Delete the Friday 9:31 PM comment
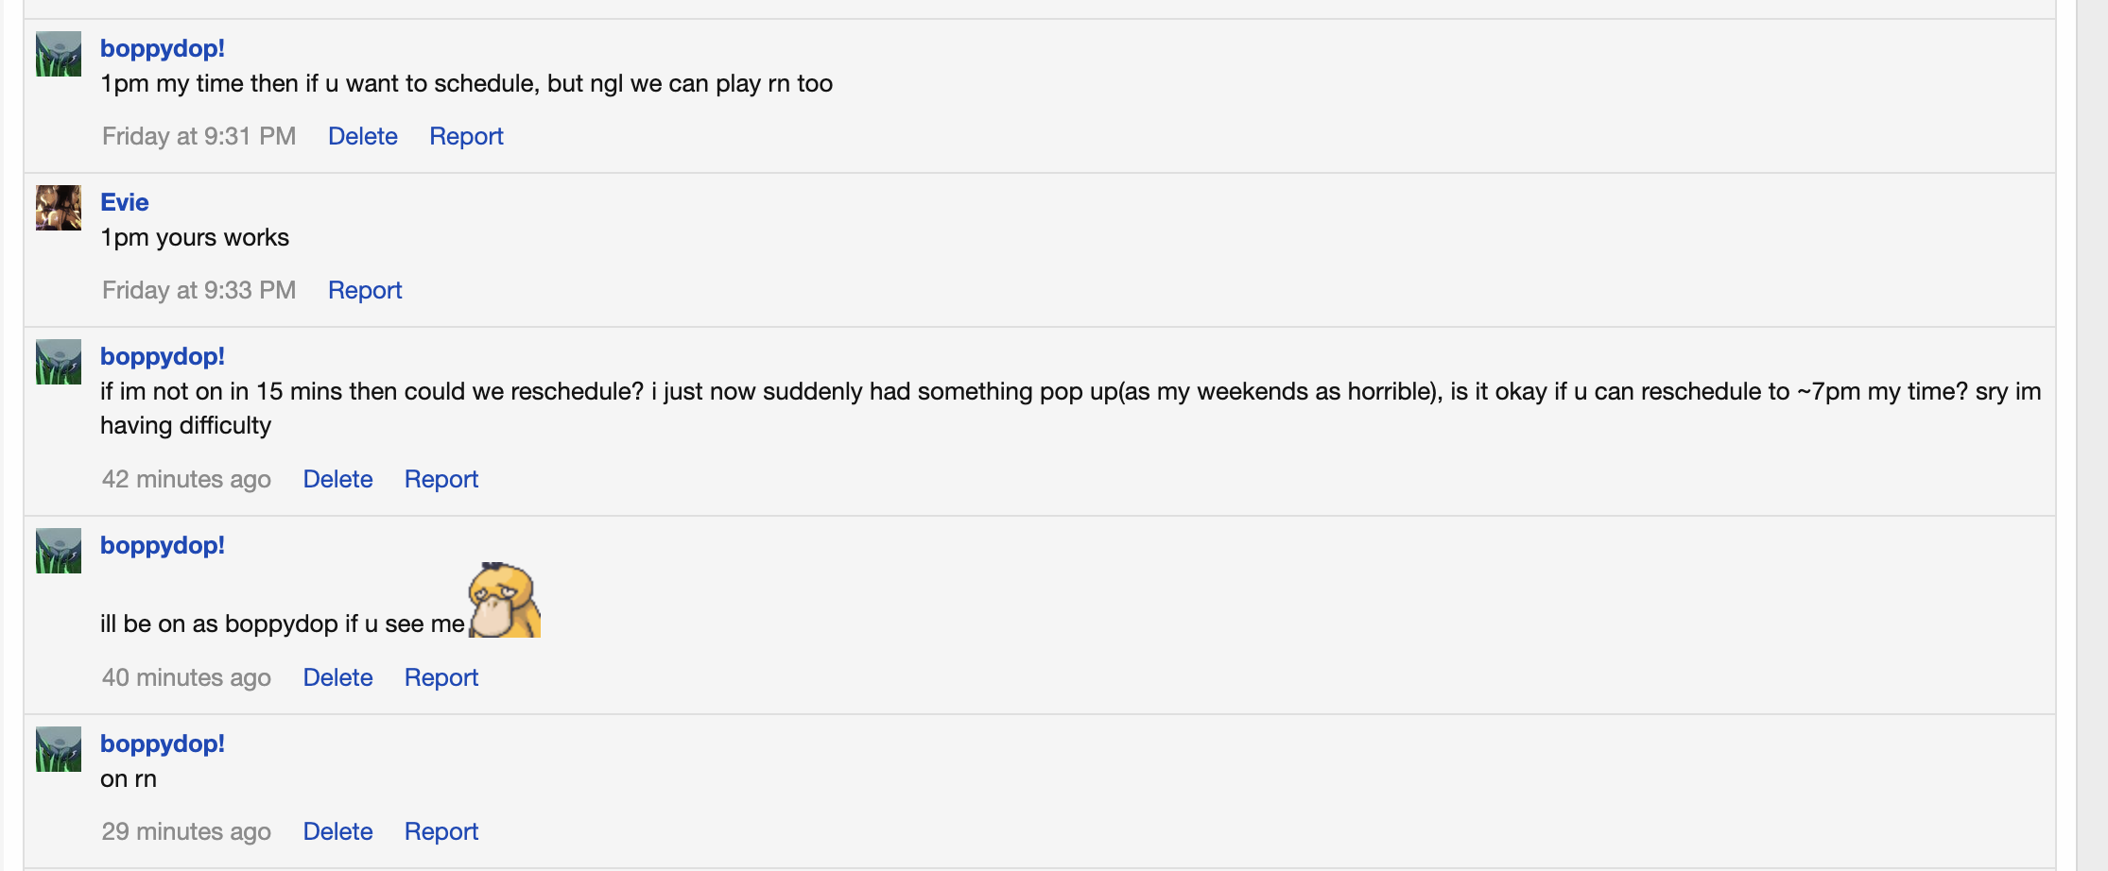Image resolution: width=2108 pixels, height=871 pixels. [363, 136]
